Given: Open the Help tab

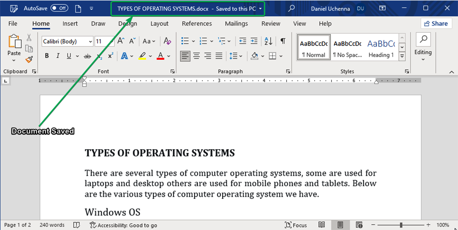Looking at the screenshot, I should pyautogui.click(x=325, y=24).
